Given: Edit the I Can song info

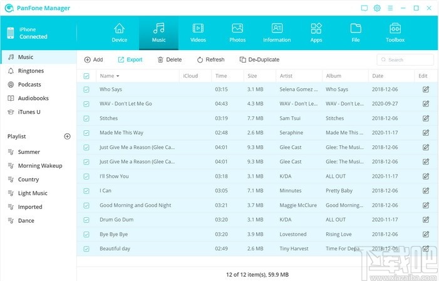Looking at the screenshot, I should click(x=426, y=191).
